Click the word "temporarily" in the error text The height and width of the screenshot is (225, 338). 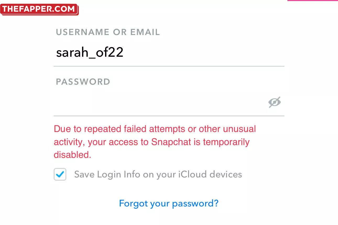point(226,142)
